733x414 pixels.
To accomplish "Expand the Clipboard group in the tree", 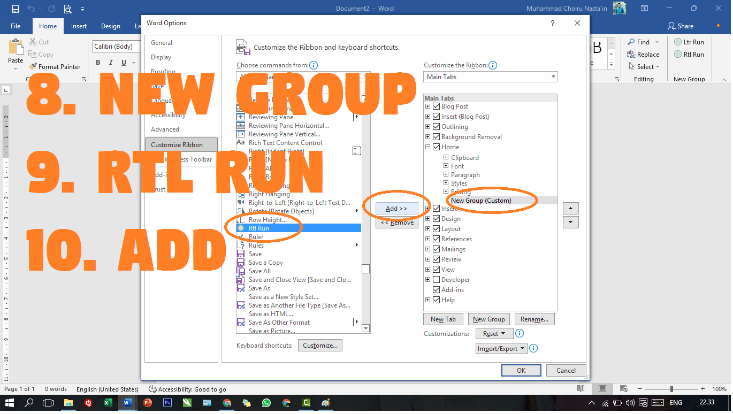I will click(x=446, y=158).
